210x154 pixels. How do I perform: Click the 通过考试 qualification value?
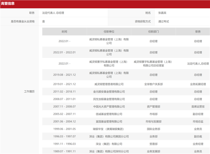click(x=163, y=21)
